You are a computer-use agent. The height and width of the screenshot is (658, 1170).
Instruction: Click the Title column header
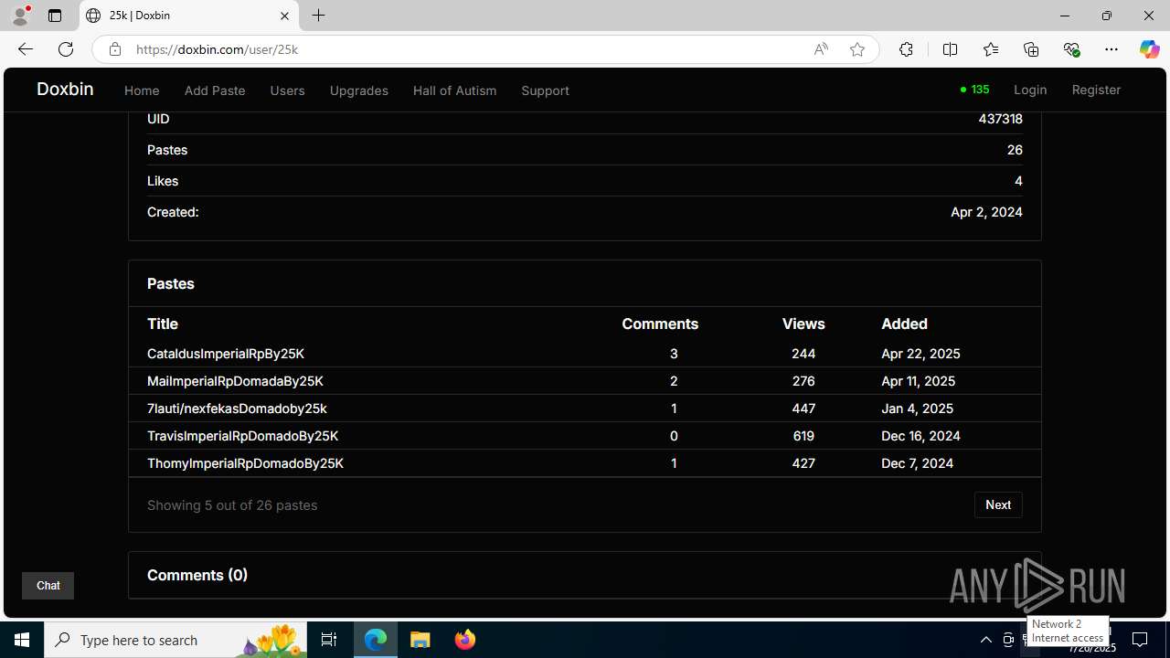(163, 324)
